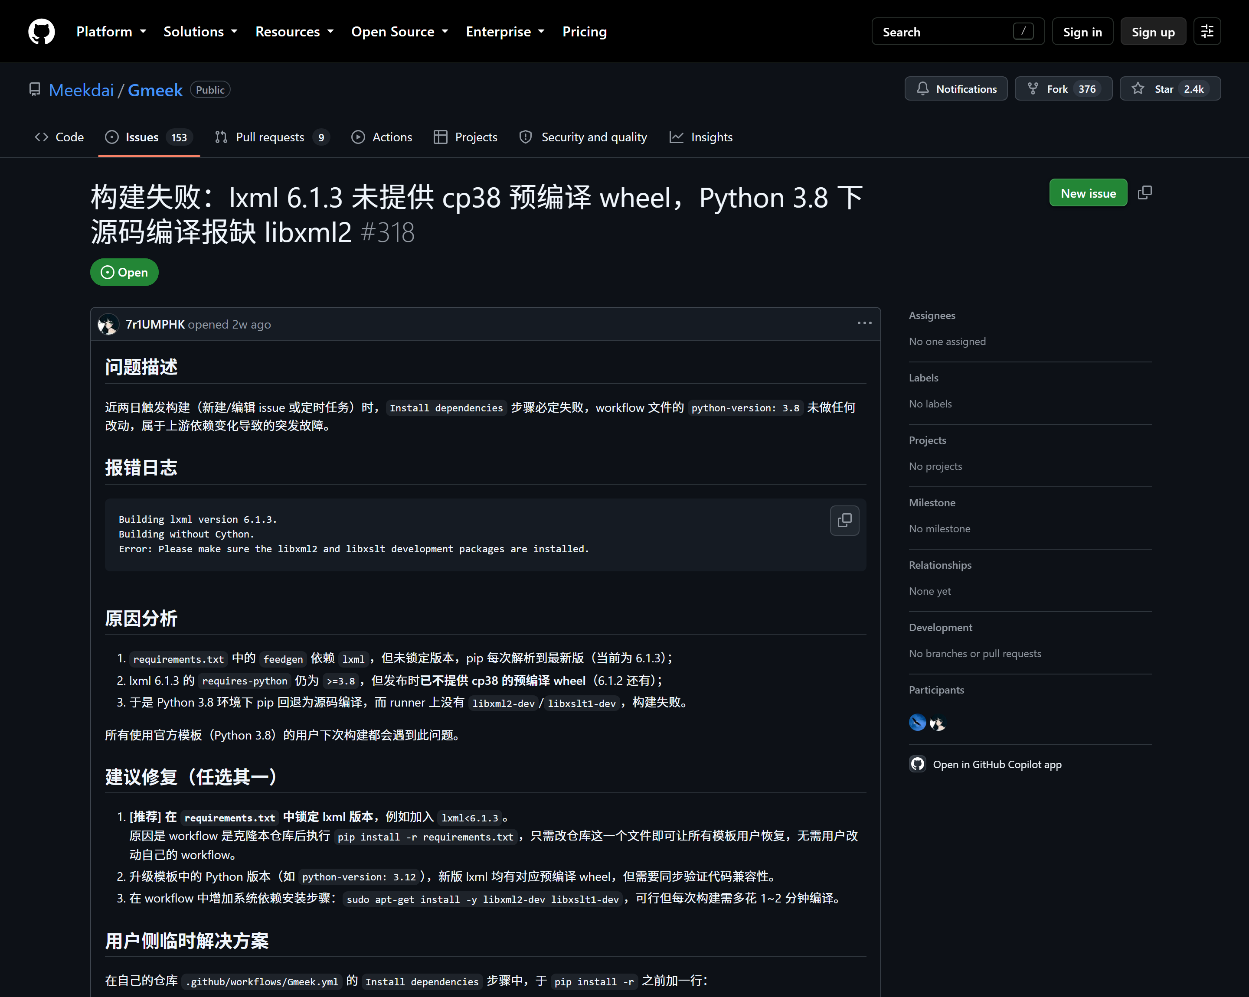Viewport: 1249px width, 997px height.
Task: Click the Participants sidebar heading
Action: tap(936, 690)
